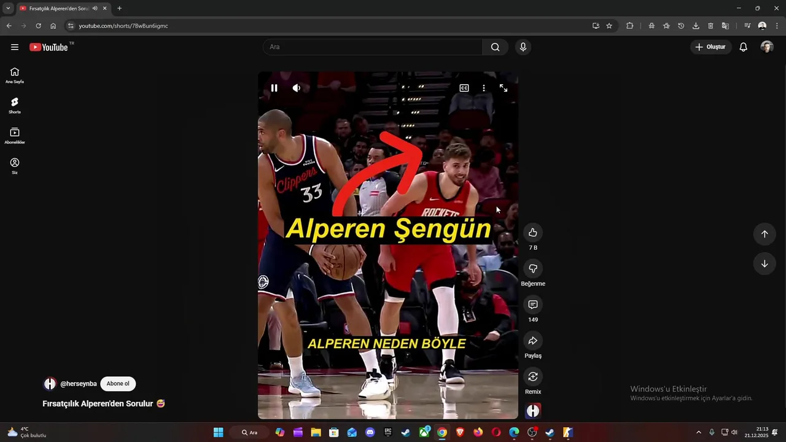Install the app via address bar icon

tap(596, 26)
